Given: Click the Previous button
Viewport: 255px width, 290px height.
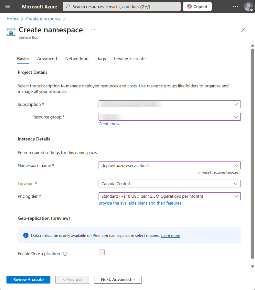Looking at the screenshot, I should [72, 279].
